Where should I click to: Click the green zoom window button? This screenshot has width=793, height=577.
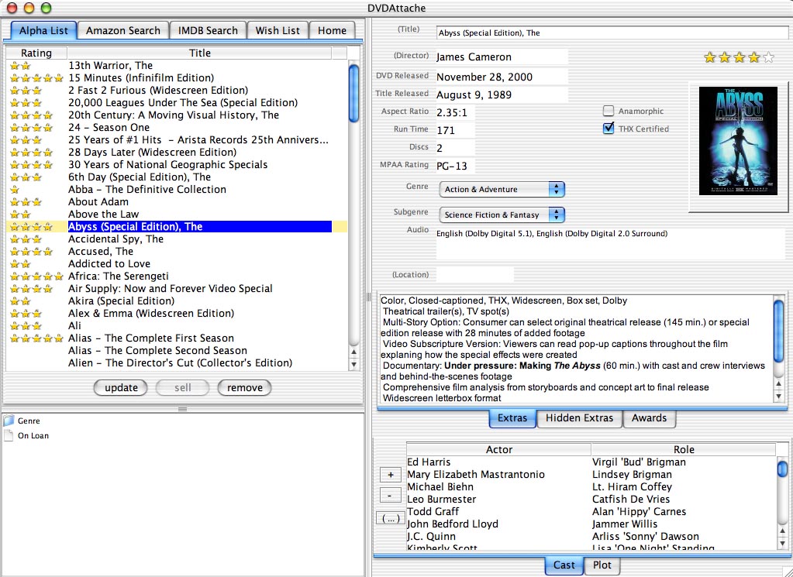pos(46,8)
